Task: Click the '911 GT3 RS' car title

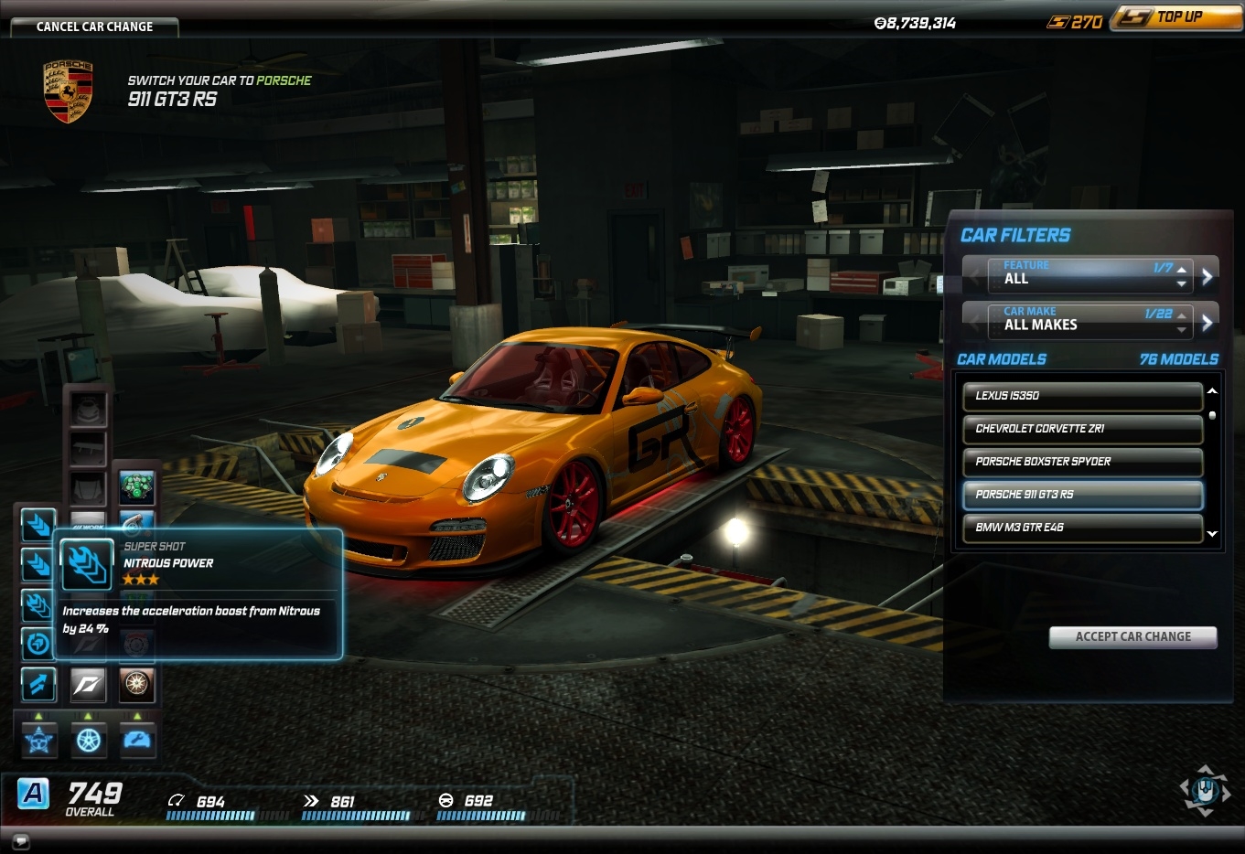Action: 172,99
